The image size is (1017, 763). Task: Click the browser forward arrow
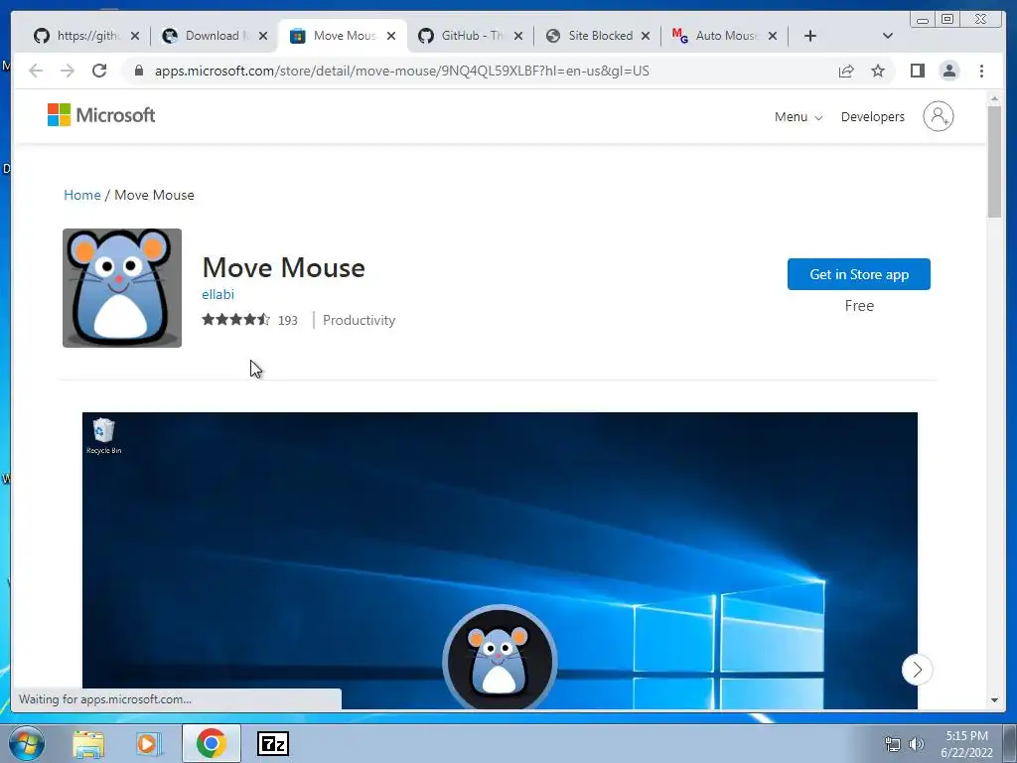(68, 71)
